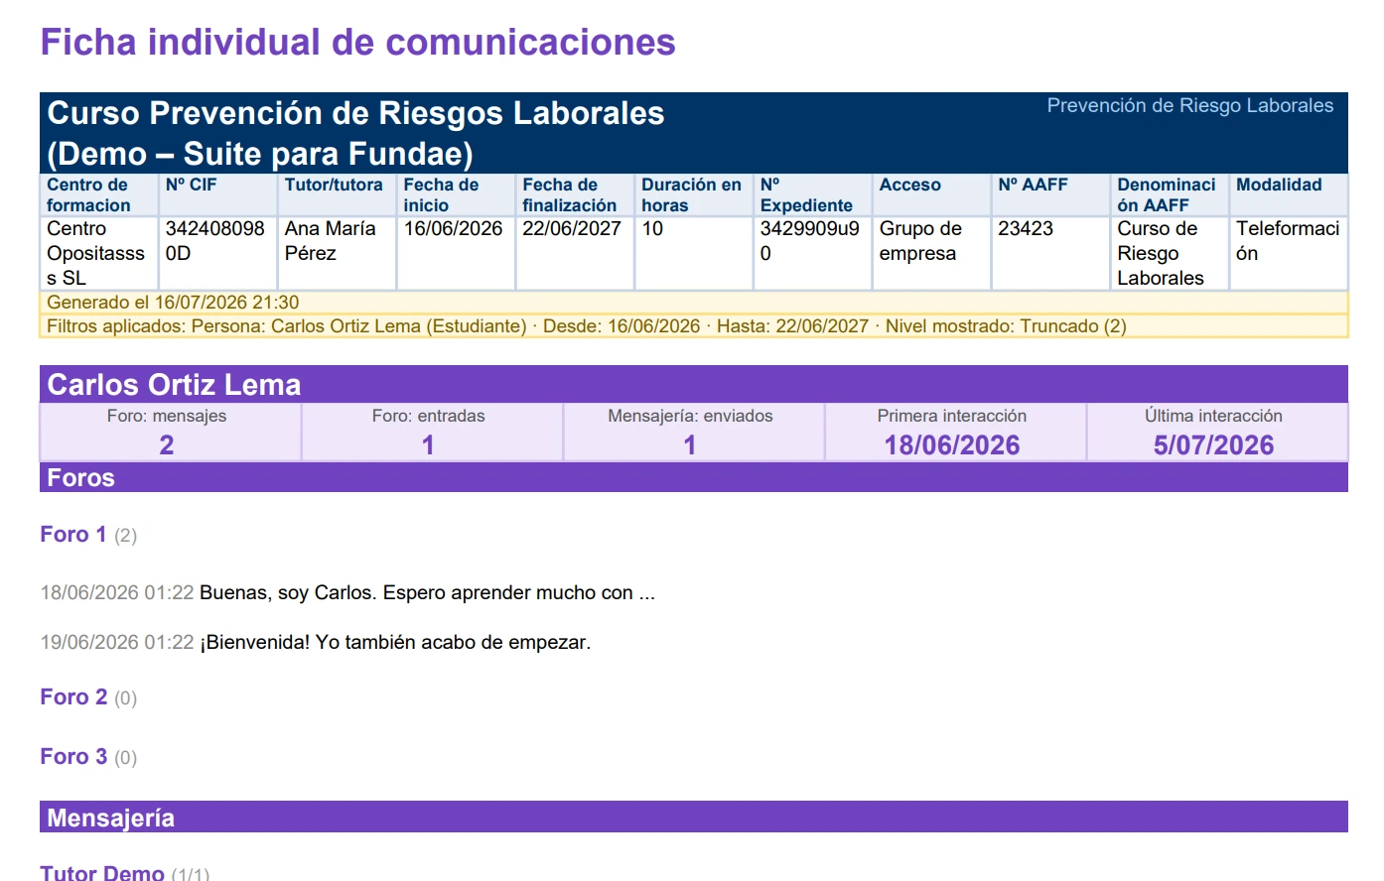Screen dimensions: 1384x881
Task: Open the 'Foro 2' heading
Action: pyautogui.click(x=73, y=696)
